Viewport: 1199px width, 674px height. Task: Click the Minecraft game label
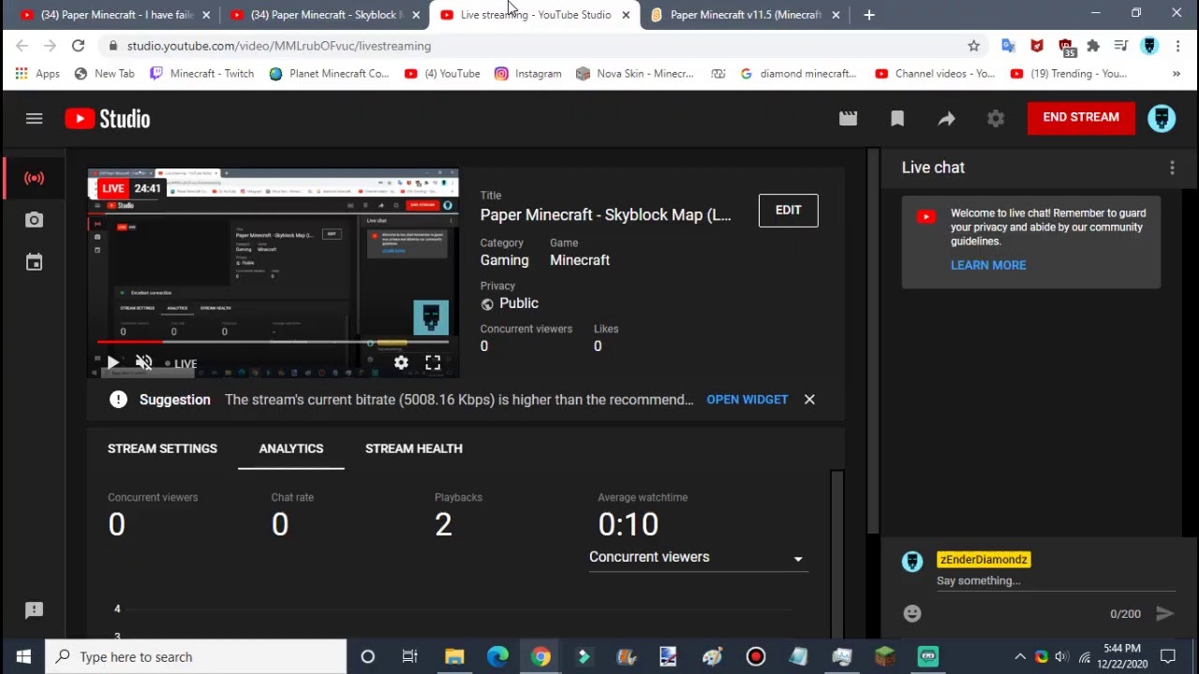tap(580, 260)
